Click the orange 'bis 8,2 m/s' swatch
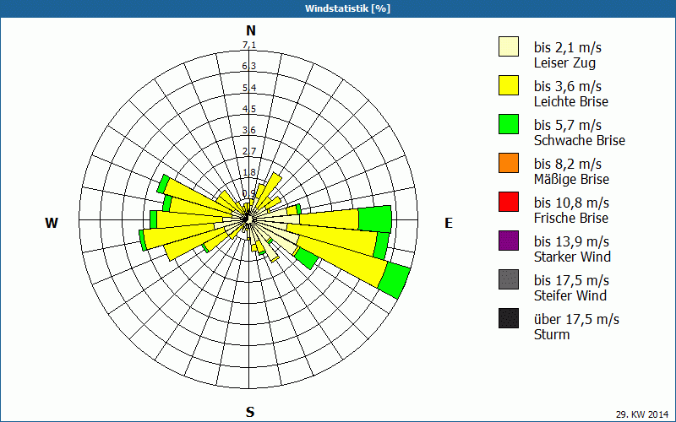 coord(509,163)
